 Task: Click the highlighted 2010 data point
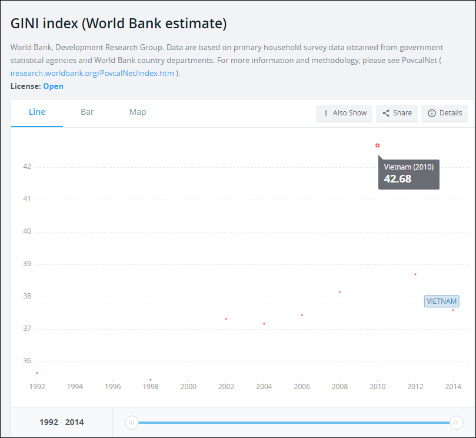coord(378,145)
